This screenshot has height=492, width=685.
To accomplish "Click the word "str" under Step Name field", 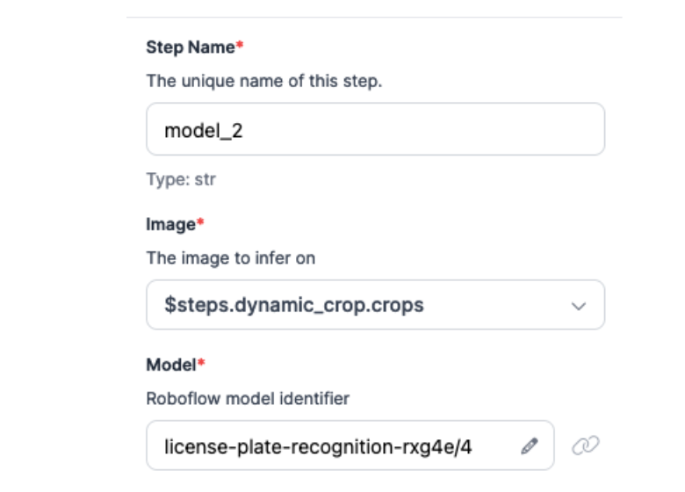I will pos(205,180).
